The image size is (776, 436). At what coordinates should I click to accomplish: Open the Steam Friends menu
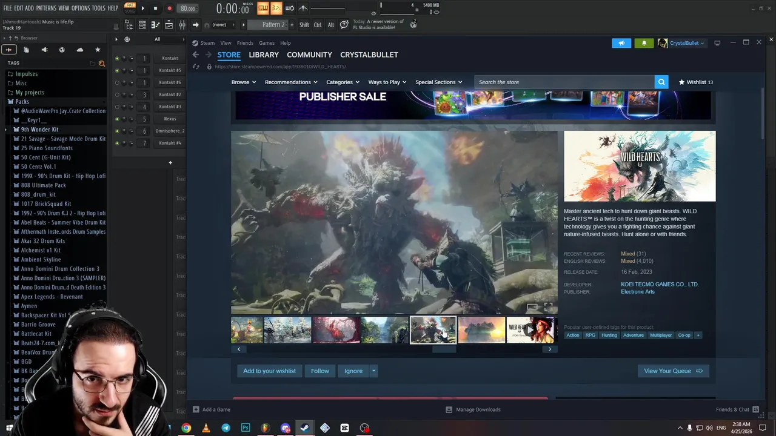coord(245,43)
